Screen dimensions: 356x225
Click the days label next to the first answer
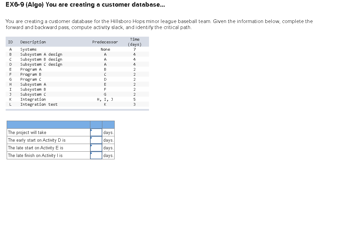pos(108,132)
